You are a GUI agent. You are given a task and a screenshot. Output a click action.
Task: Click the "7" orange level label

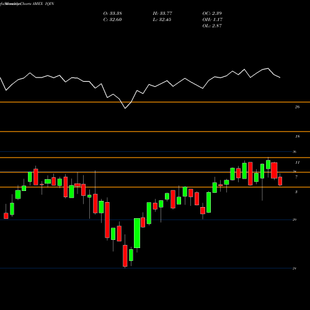point(296,177)
